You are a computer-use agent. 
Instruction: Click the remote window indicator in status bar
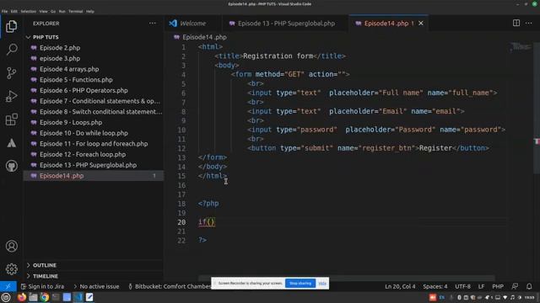coord(8,286)
